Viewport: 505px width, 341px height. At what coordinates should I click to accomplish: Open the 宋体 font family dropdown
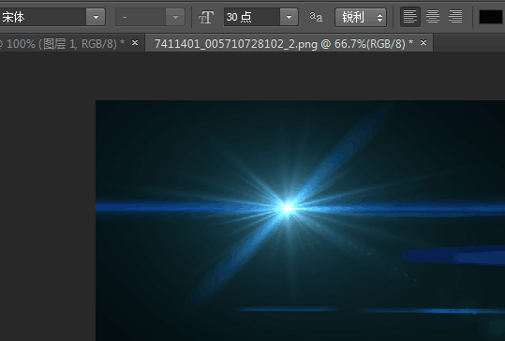point(96,17)
